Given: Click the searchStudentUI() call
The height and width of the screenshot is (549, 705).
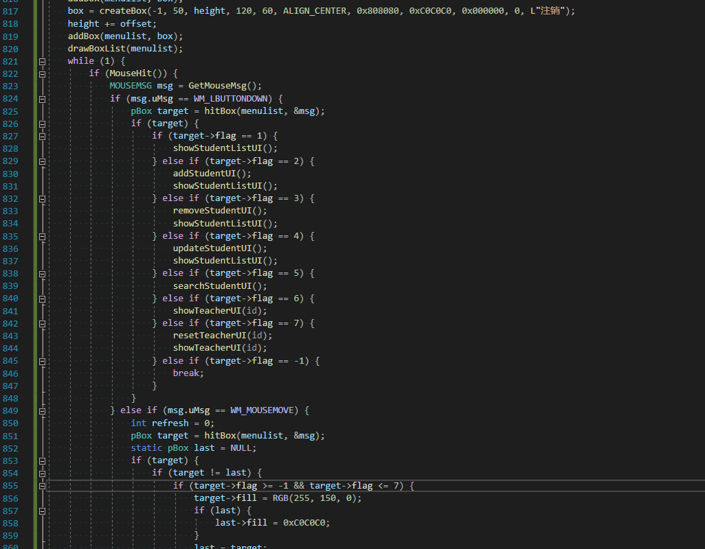Looking at the screenshot, I should coord(219,286).
